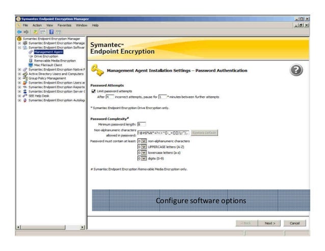Open the UPPERCASE letters count dropdown
Screen dimensions: 325x251
tap(144, 147)
